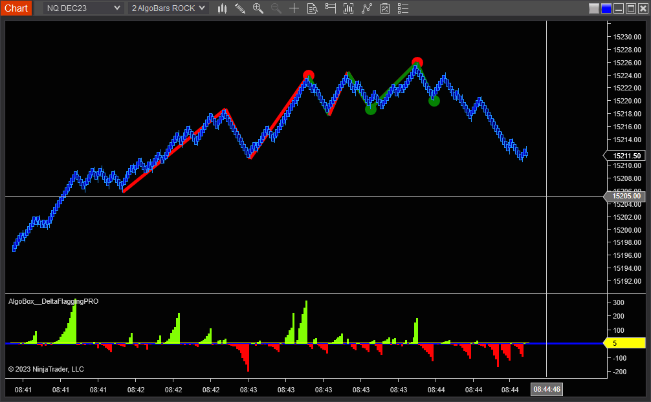
Task: Click the 15211.50 current price marker
Action: coord(624,156)
